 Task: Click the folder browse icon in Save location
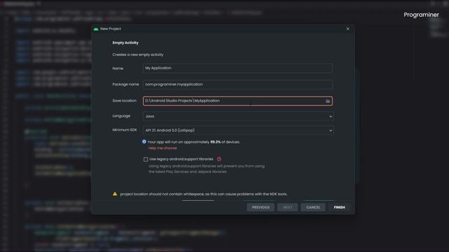point(328,101)
